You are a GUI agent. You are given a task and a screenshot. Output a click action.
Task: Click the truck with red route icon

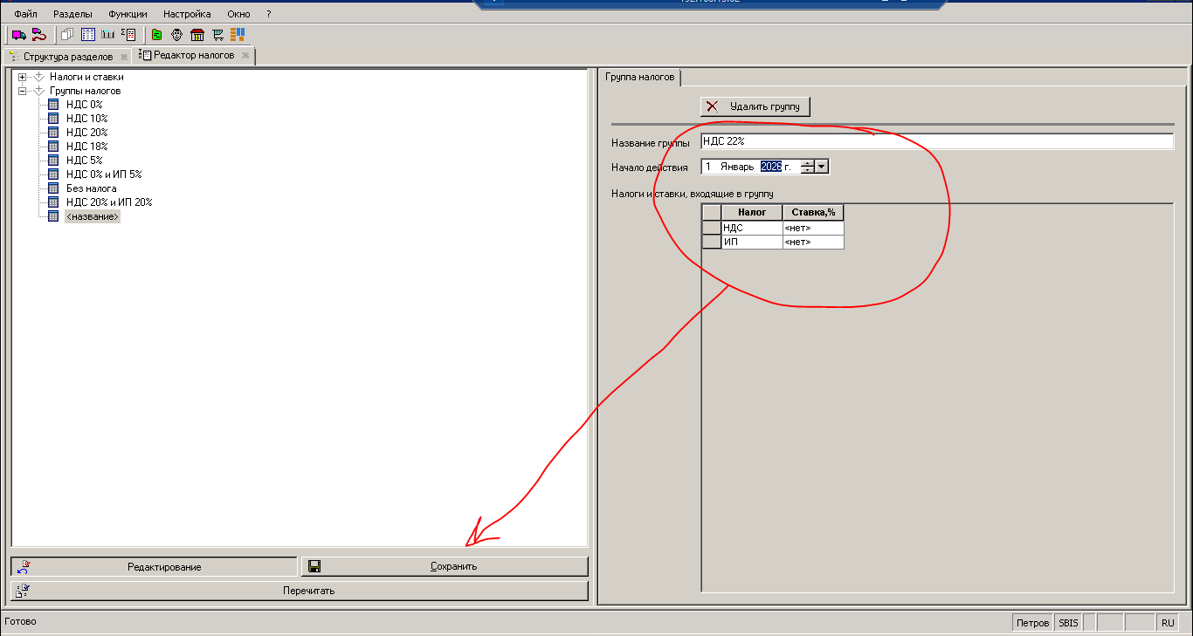click(38, 35)
